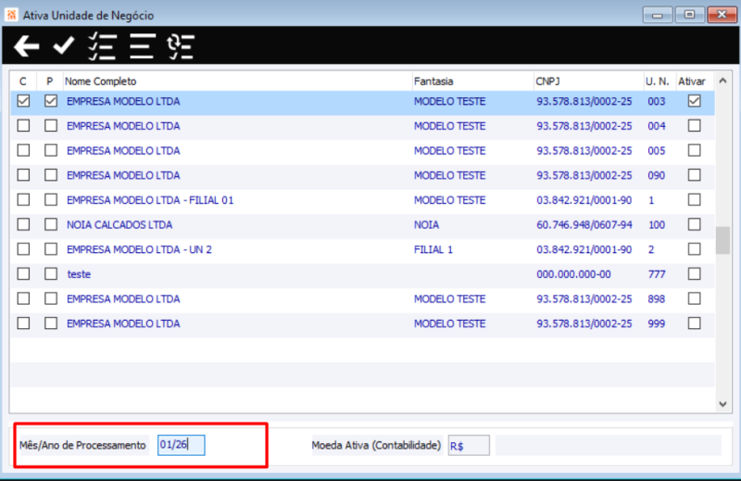
Task: Click the select-all checklist toolbar icon
Action: pyautogui.click(x=102, y=46)
